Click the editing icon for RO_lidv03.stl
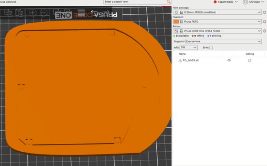 [250, 60]
